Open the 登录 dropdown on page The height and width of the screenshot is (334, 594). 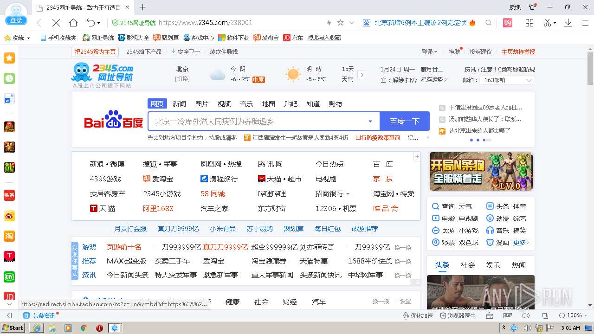[429, 52]
